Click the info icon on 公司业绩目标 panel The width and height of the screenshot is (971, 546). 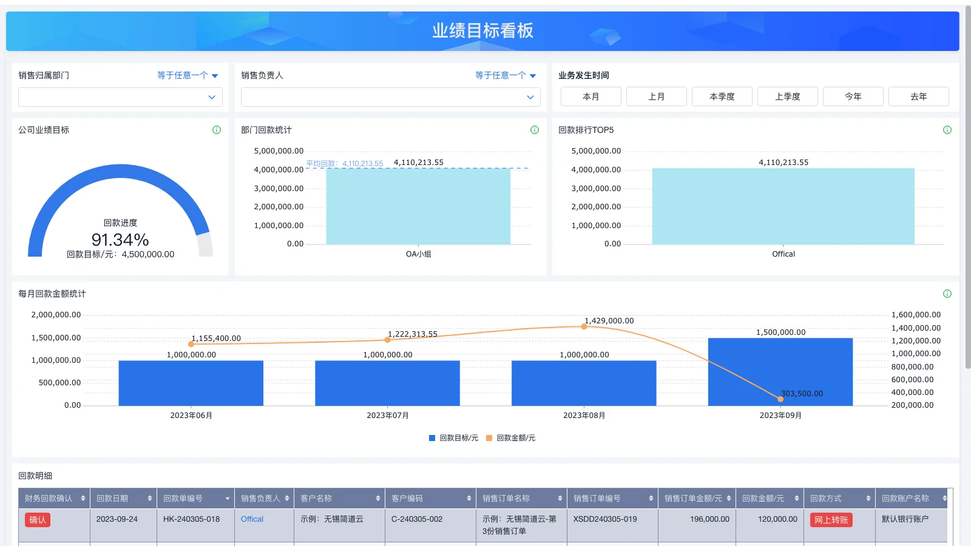pos(217,129)
